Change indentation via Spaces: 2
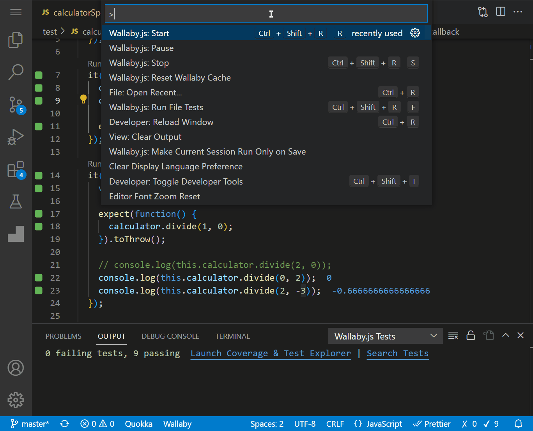The height and width of the screenshot is (431, 533). [267, 424]
